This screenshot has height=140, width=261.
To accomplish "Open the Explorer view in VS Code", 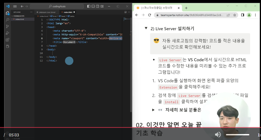I will tap(8, 13).
